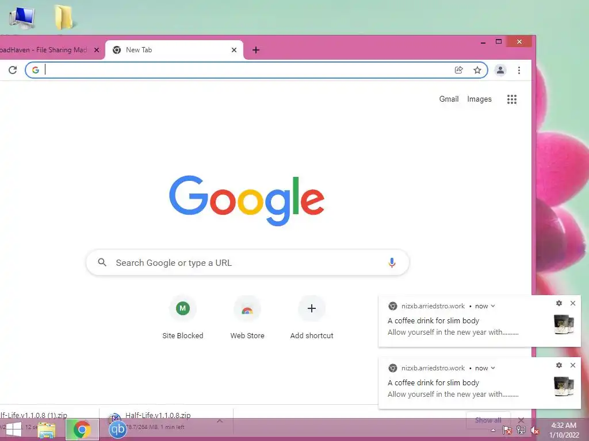Open qBittorrent from the taskbar
Screen dimensions: 589x441
[117, 430]
